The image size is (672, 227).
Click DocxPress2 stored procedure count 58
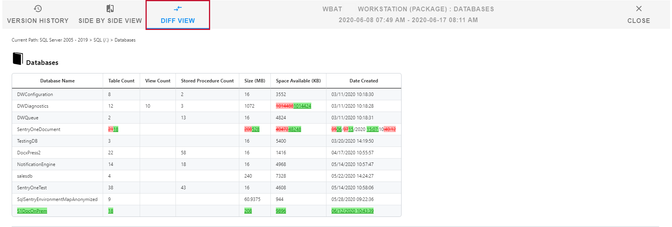[183, 153]
